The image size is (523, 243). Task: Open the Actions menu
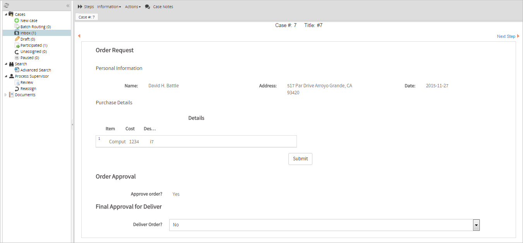pos(132,7)
